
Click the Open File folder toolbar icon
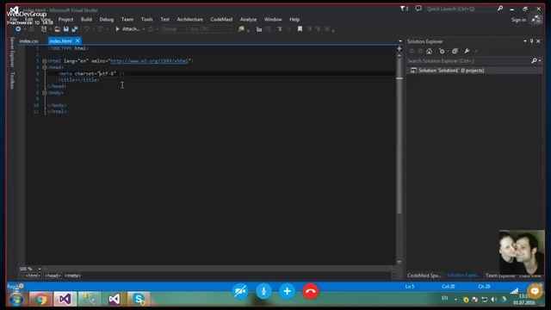pos(57,29)
